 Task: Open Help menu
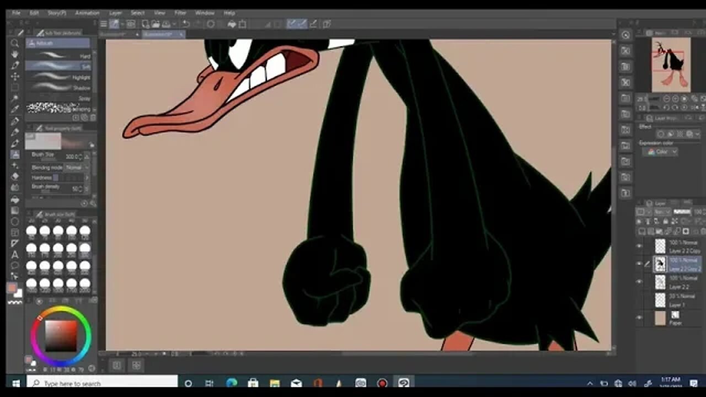229,13
